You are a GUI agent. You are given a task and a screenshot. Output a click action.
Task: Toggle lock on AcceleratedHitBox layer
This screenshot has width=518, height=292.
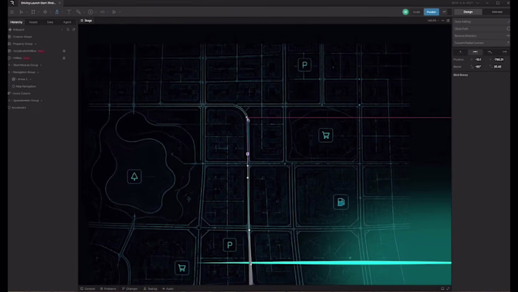coord(64,51)
